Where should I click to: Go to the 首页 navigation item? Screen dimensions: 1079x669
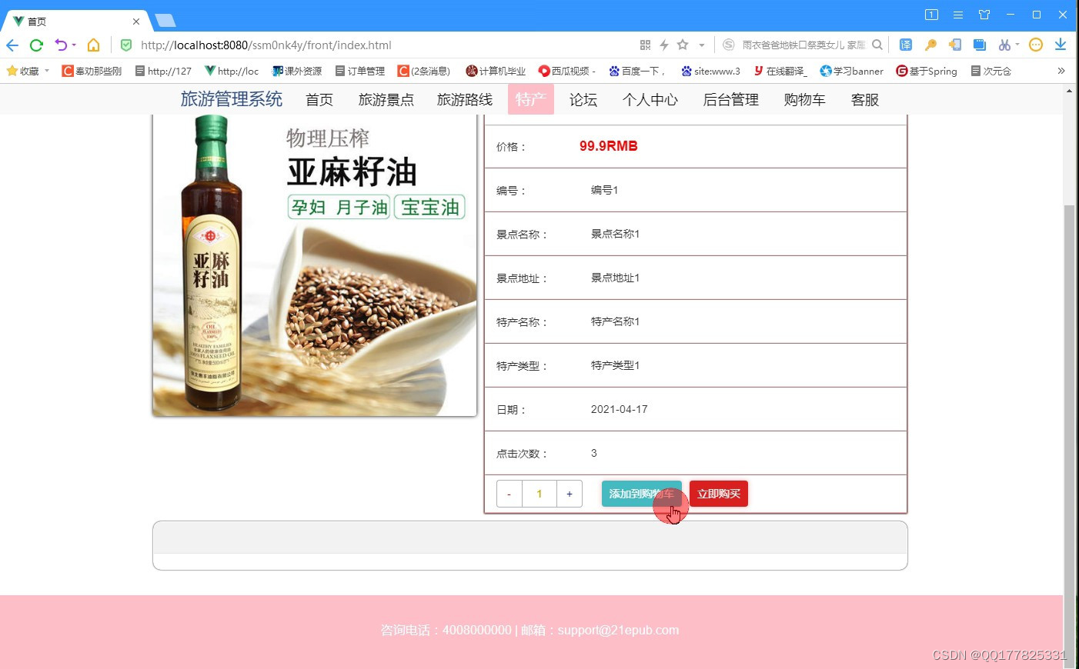pos(319,100)
